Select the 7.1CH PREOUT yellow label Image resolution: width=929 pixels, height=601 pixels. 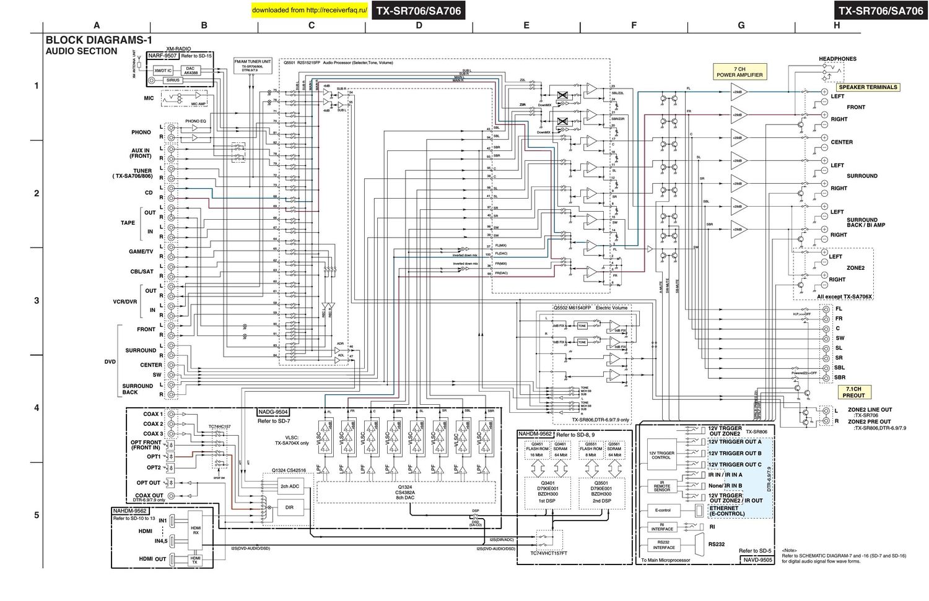coord(853,392)
